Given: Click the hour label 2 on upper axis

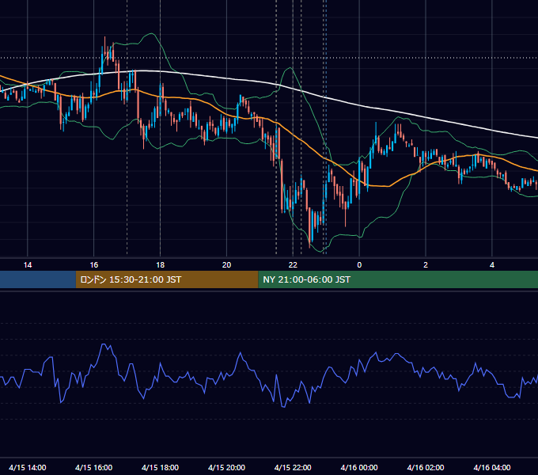Looking at the screenshot, I should tap(426, 265).
